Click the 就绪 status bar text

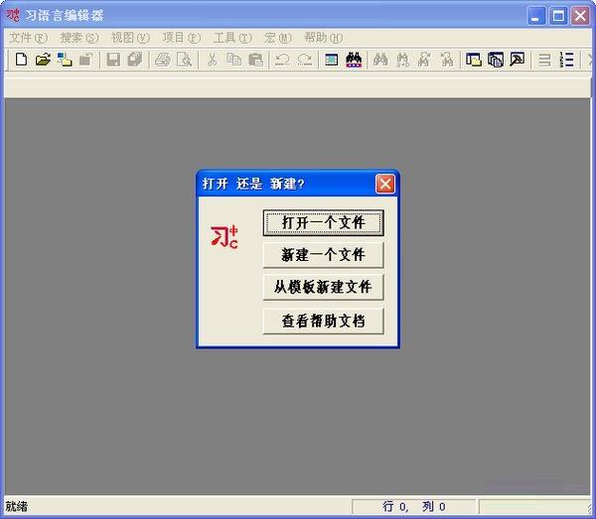[16, 506]
